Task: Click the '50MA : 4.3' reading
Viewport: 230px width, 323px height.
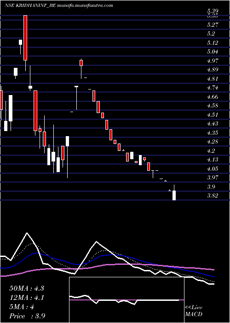Action: pyautogui.click(x=27, y=288)
